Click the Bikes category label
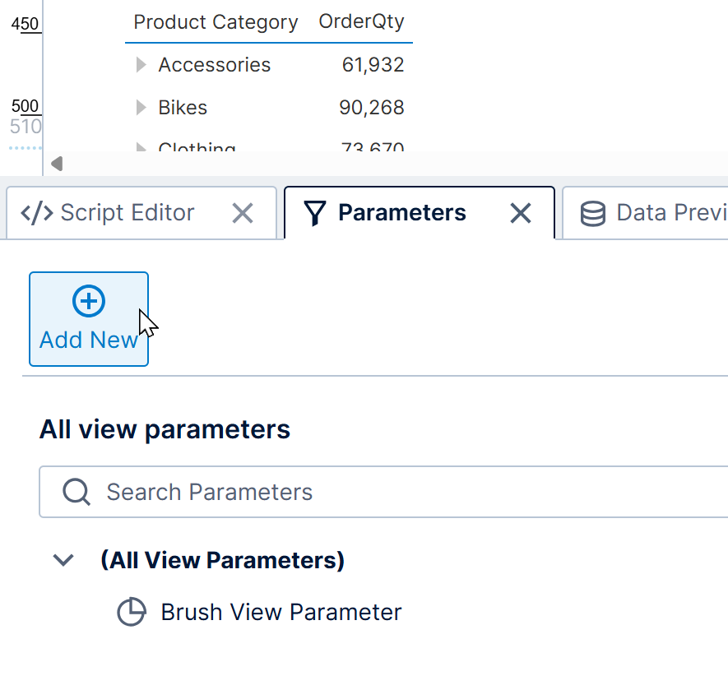728x676 pixels. pyautogui.click(x=183, y=108)
